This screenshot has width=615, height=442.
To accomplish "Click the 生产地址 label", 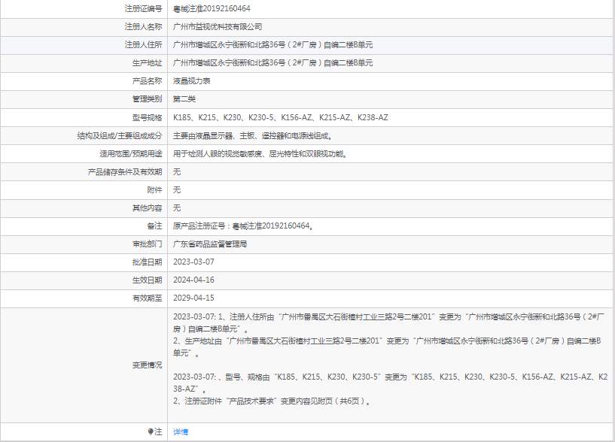I will click(x=147, y=62).
